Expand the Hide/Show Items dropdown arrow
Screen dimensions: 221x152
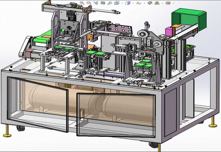click(x=144, y=3)
